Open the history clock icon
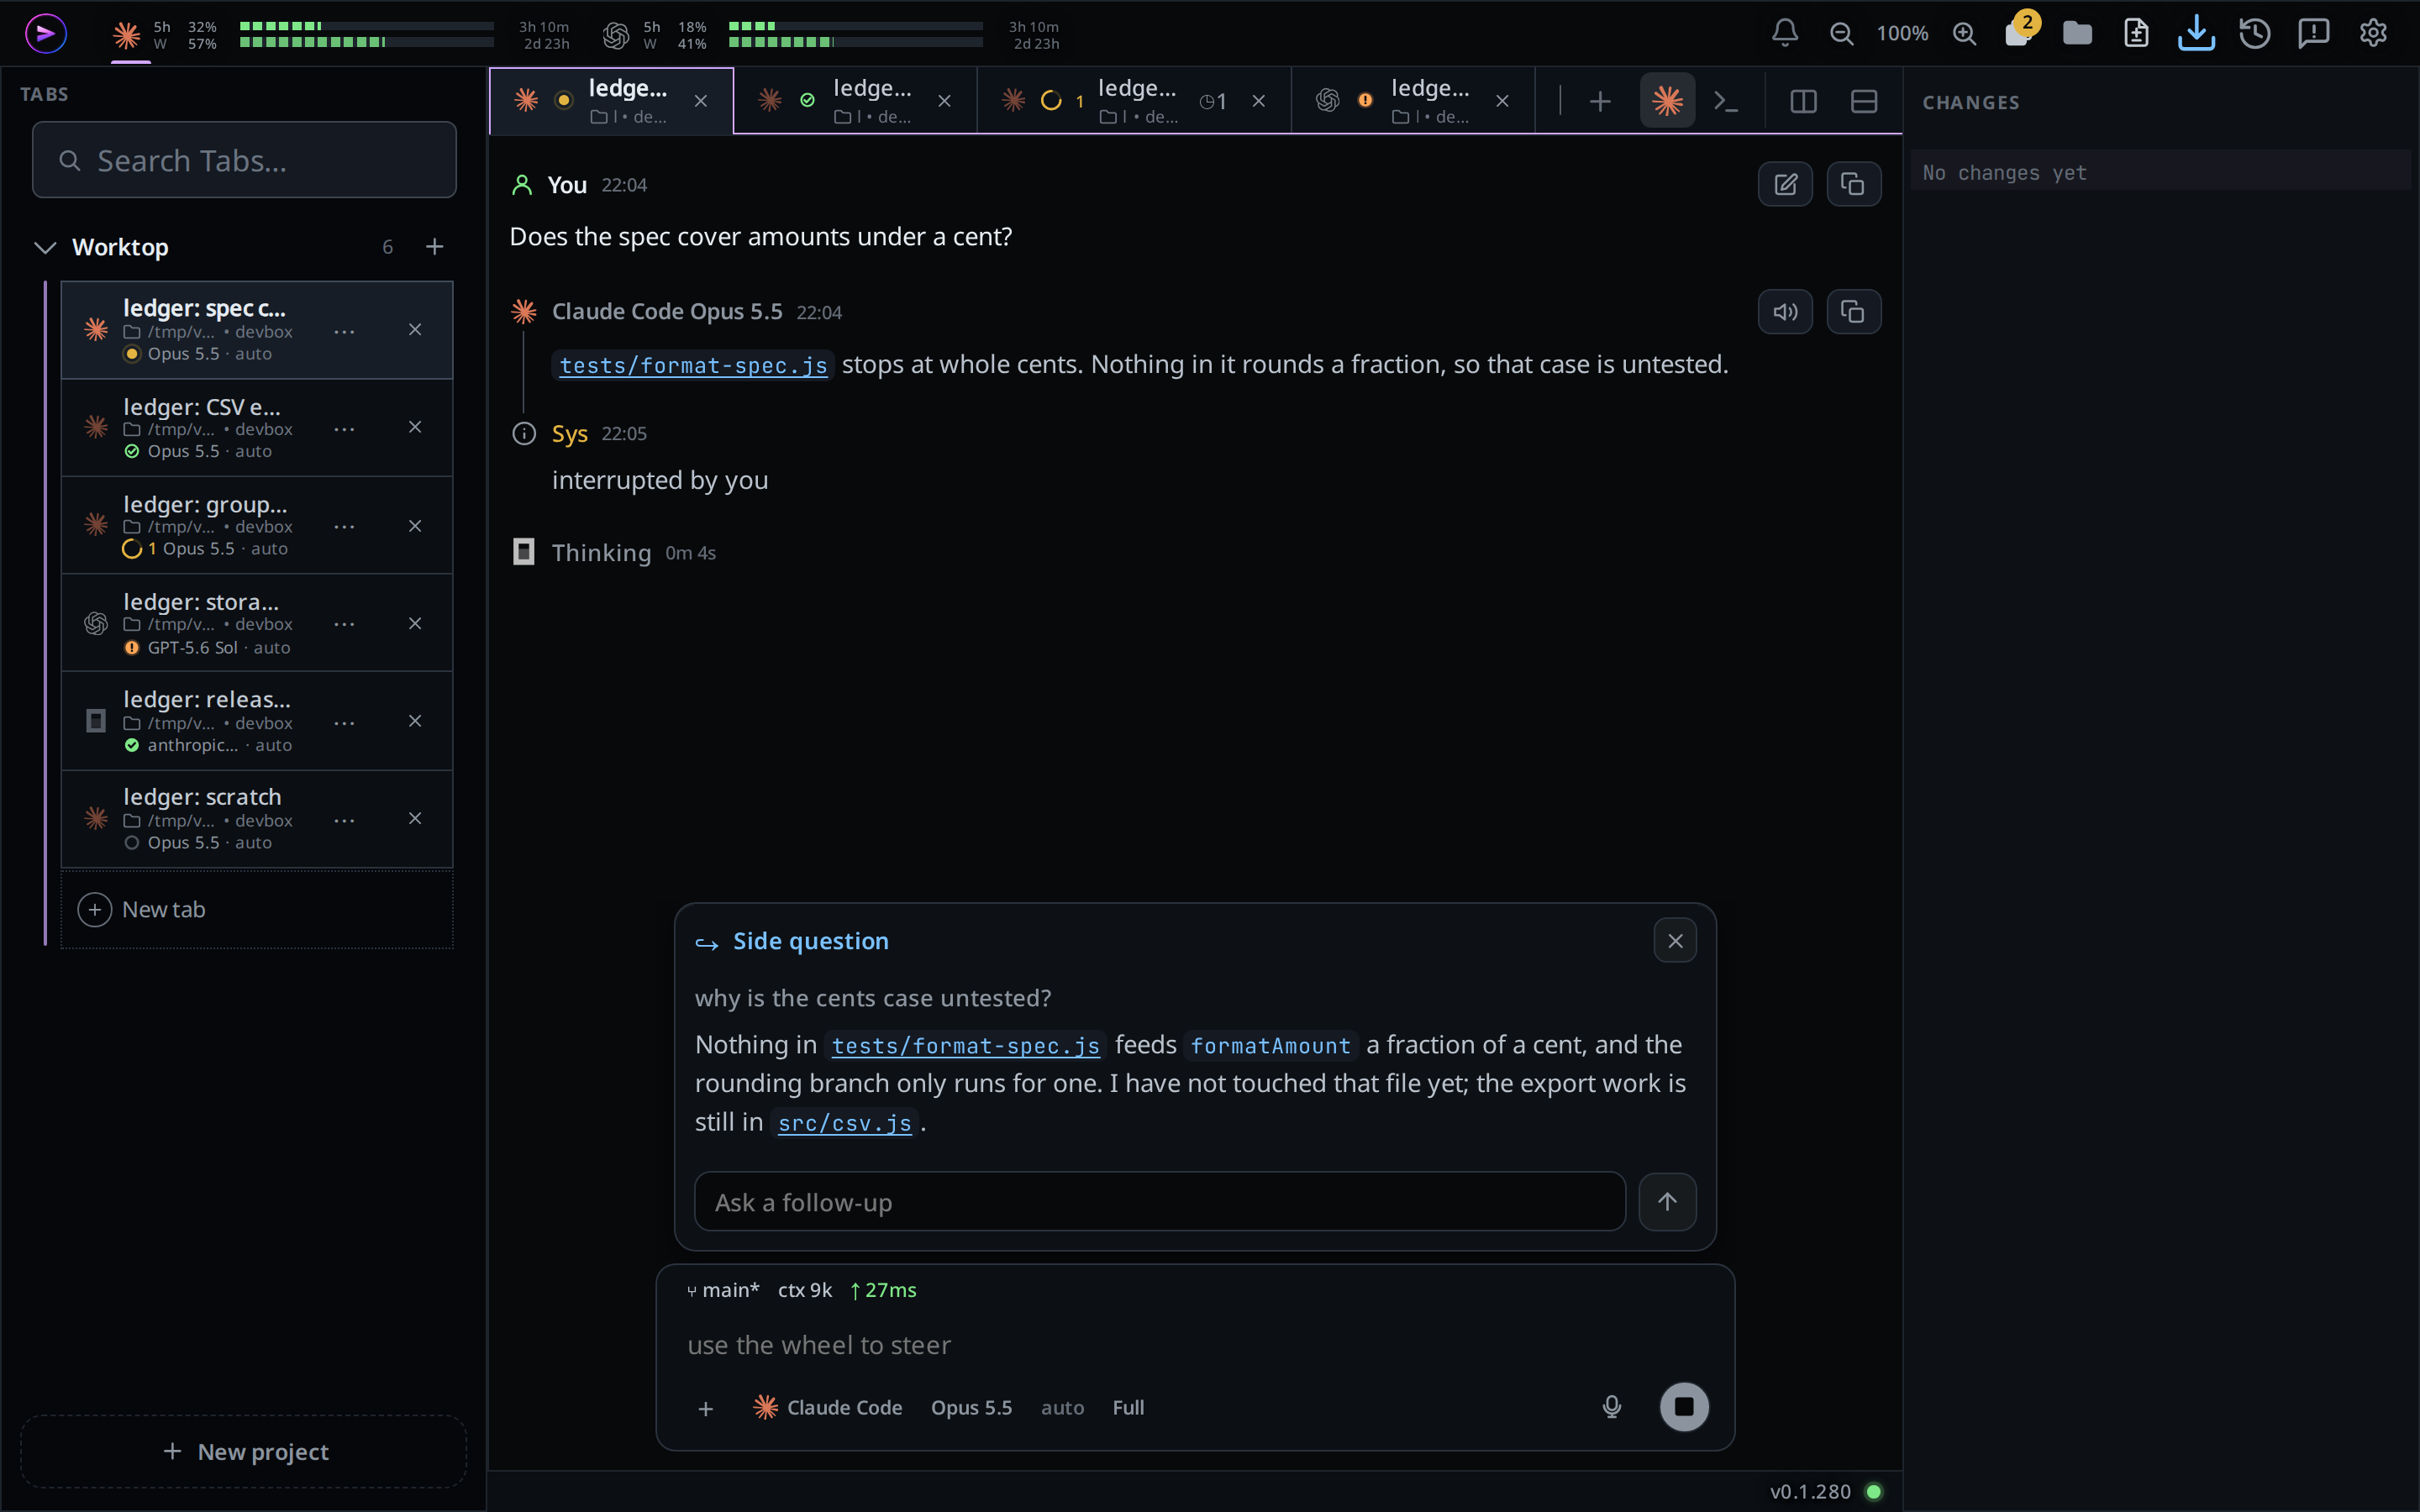Screen dimensions: 2420x1512 pos(2254,33)
